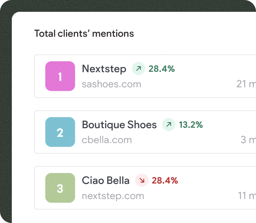Visit the cbella.com domain link

pos(107,140)
